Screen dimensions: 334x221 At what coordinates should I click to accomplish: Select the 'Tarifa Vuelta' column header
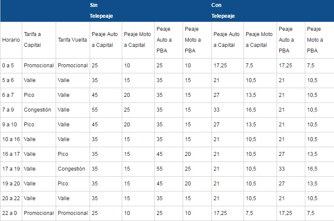click(x=73, y=40)
